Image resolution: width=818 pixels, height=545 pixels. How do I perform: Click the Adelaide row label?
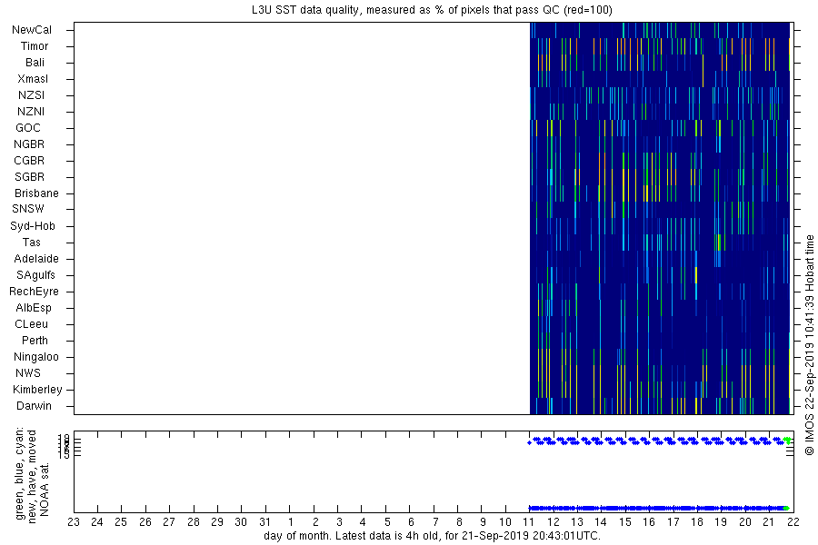click(36, 259)
